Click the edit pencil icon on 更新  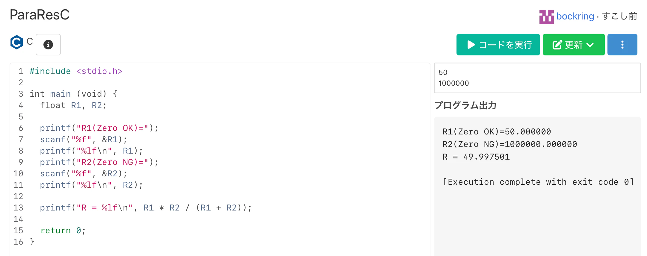pos(557,45)
